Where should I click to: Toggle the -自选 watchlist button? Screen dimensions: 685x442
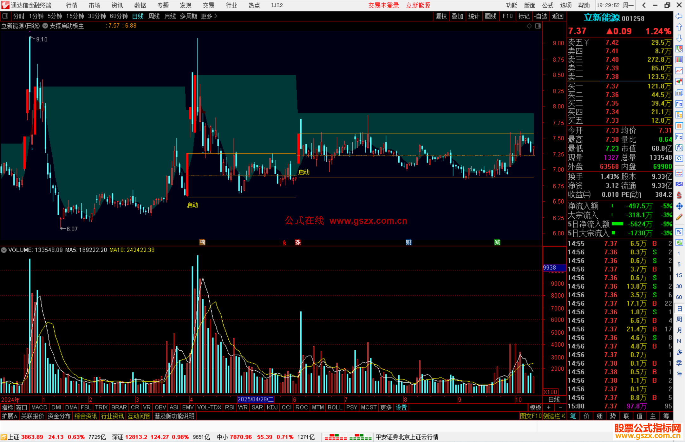[x=541, y=16]
